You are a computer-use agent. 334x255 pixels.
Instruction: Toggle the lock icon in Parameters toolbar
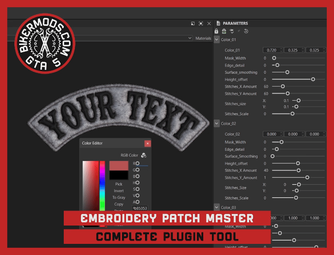point(216,31)
